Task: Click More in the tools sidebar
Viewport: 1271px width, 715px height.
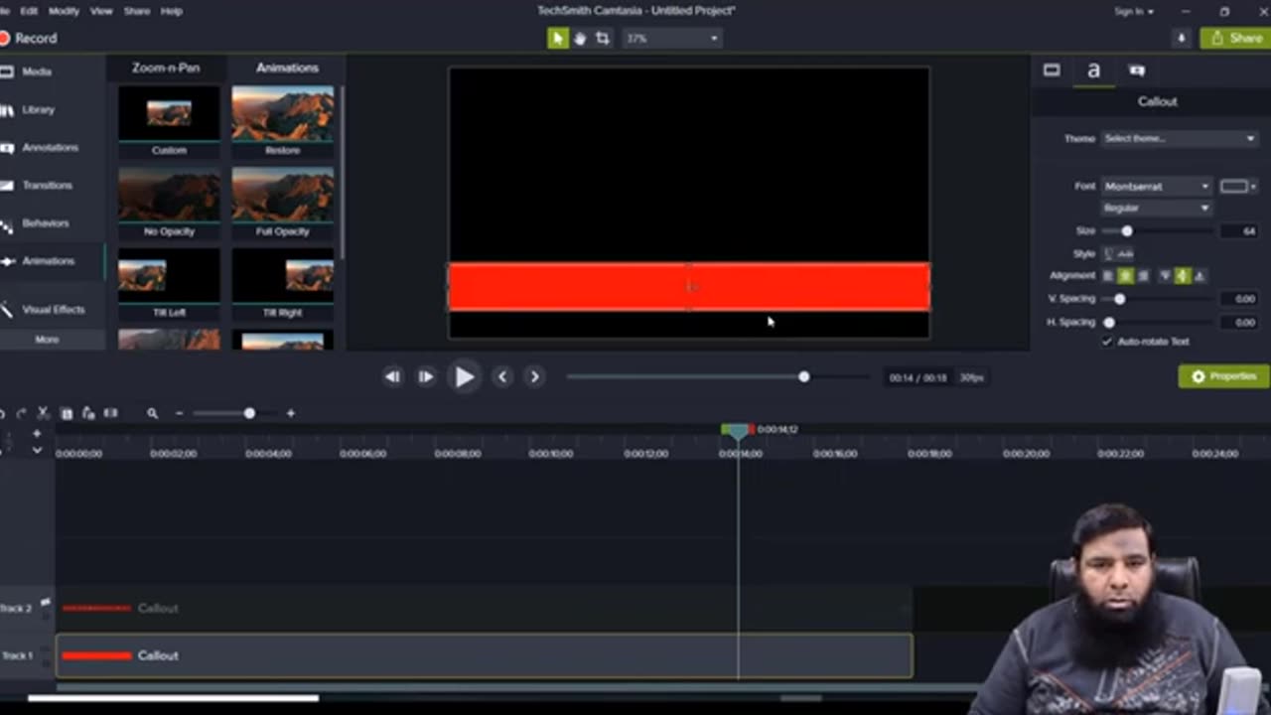Action: click(x=47, y=339)
